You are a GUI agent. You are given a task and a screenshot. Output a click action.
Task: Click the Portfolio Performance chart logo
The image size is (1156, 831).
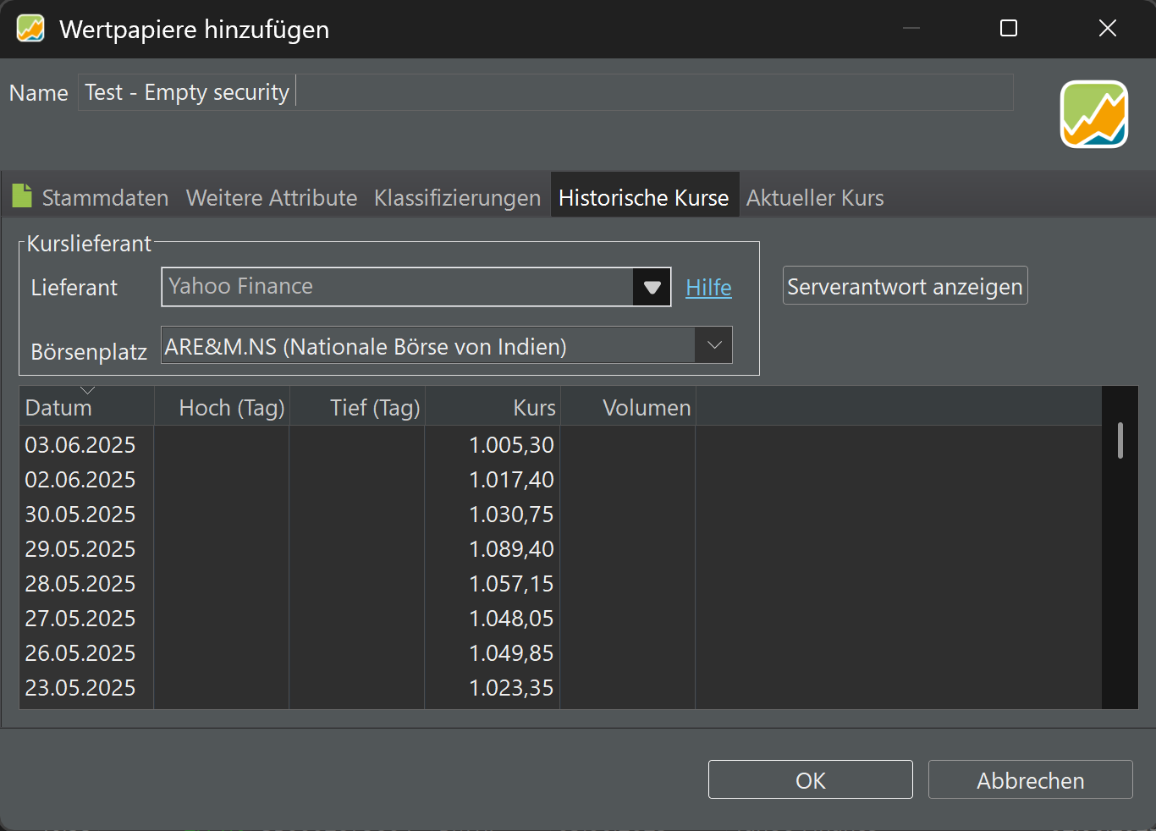1094,114
